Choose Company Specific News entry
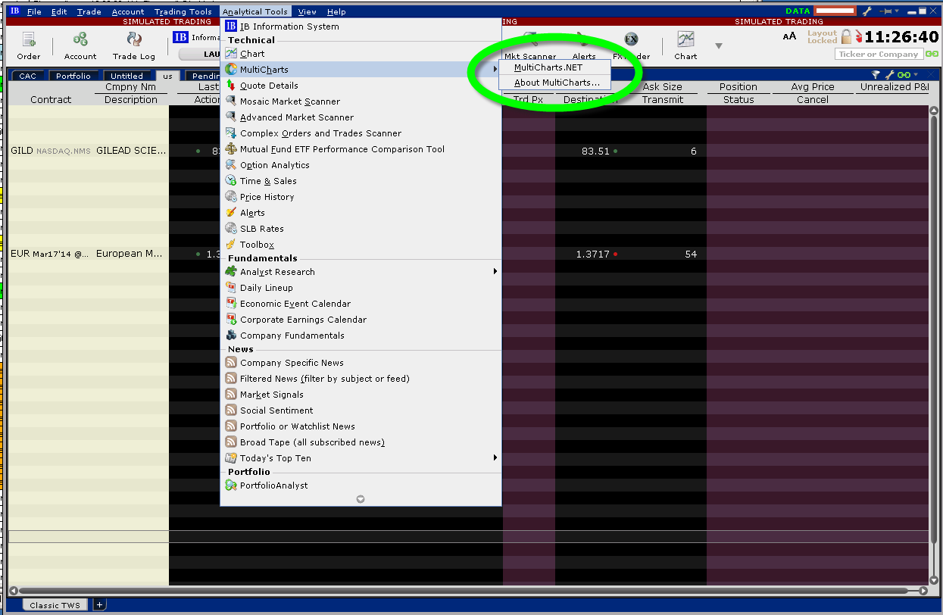Viewport: 943px width, 615px height. [x=361, y=363]
